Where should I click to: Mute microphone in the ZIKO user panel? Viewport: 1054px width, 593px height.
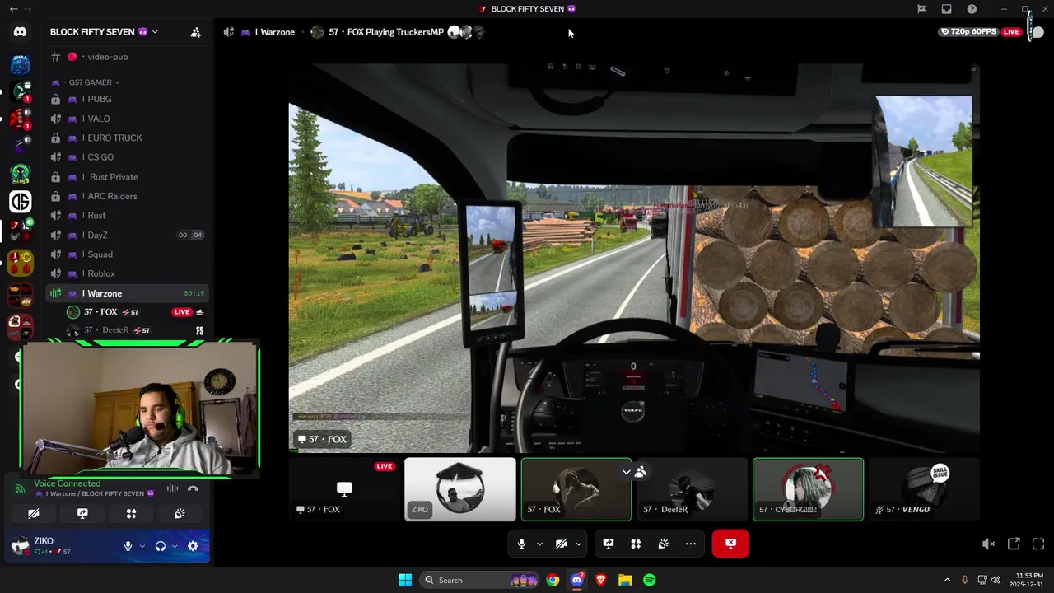[128, 546]
